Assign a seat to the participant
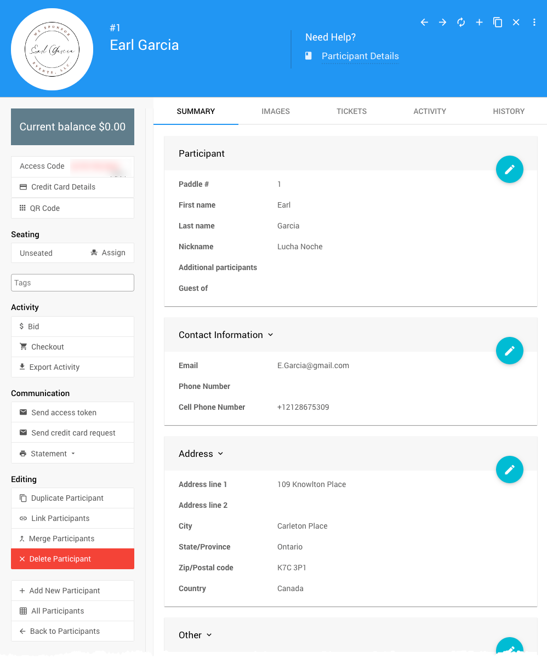547x670 pixels. (x=108, y=253)
